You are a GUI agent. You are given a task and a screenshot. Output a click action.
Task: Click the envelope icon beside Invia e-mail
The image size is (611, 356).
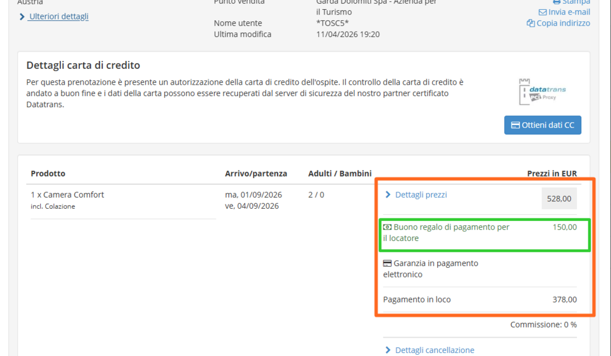542,12
